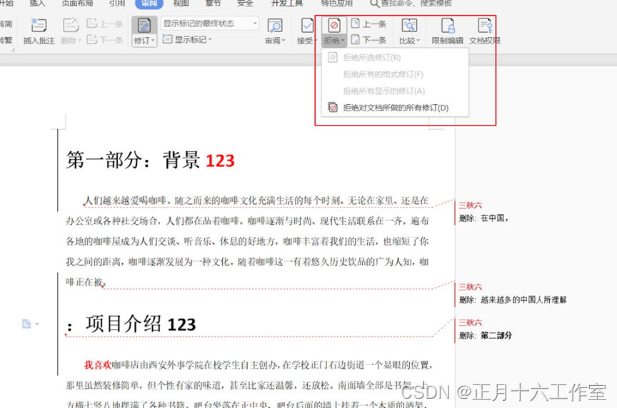
Task: Select revision balloon 删除: 在中国，
Action: click(x=483, y=218)
